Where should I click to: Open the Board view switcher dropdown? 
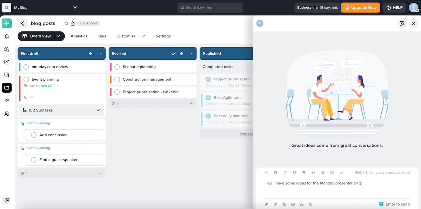pos(59,36)
